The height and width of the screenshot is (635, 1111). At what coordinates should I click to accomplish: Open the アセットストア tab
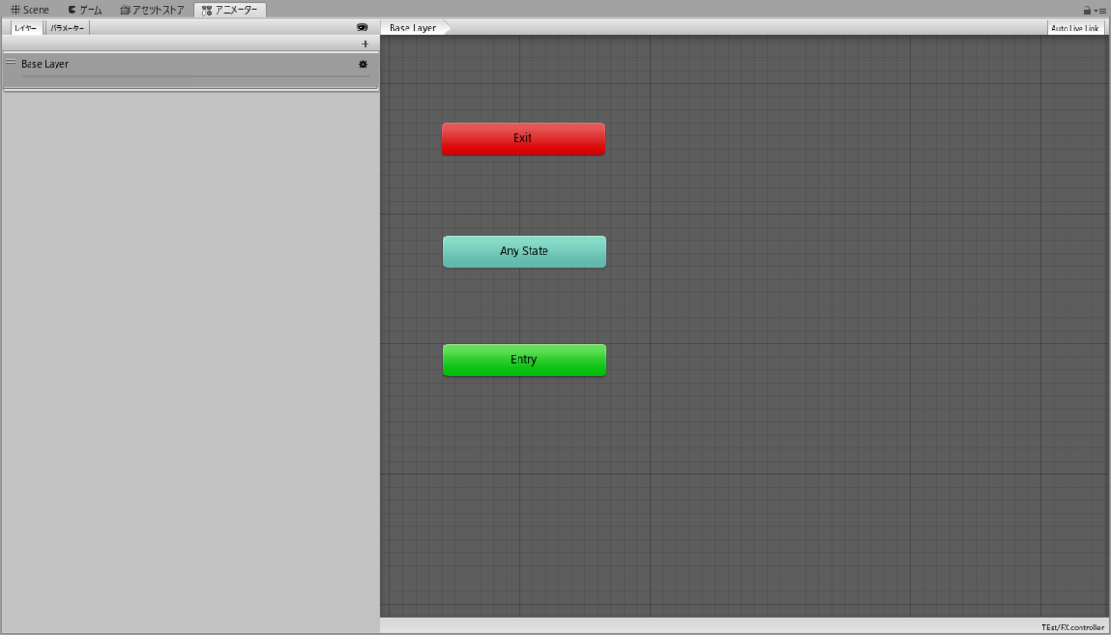coord(152,9)
